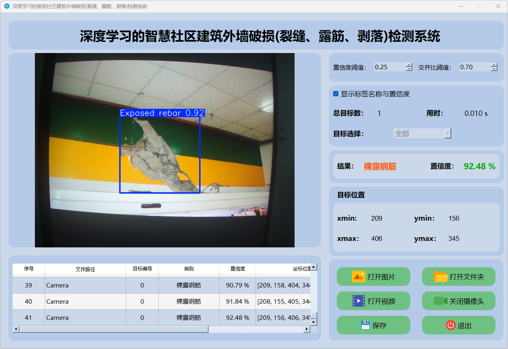Viewport: 508px width, 349px height.
Task: Click the 类别 column header
Action: click(189, 269)
